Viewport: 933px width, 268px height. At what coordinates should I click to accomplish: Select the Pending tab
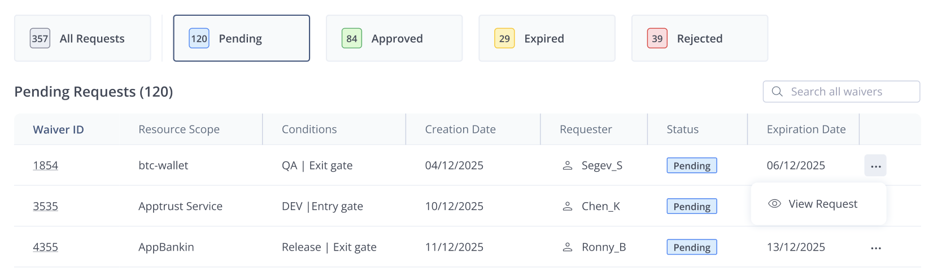[241, 38]
